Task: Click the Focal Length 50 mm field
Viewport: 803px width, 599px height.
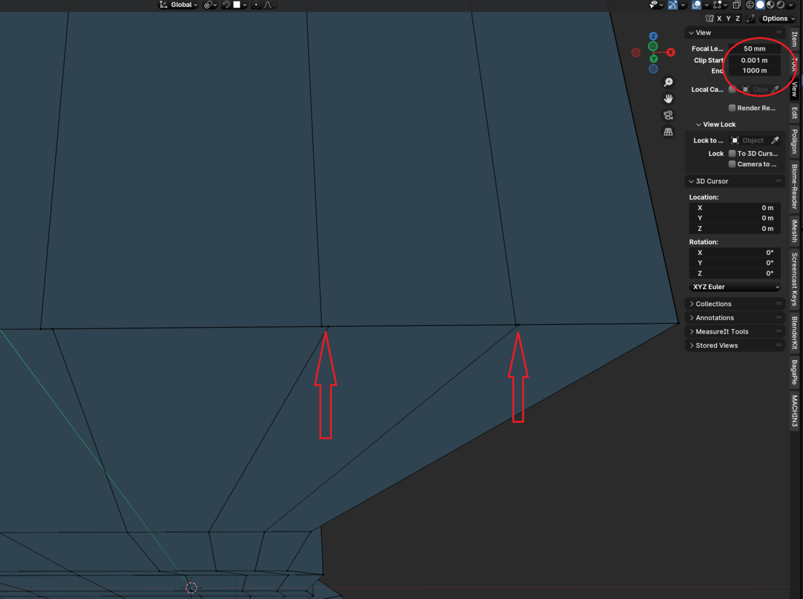Action: click(754, 49)
